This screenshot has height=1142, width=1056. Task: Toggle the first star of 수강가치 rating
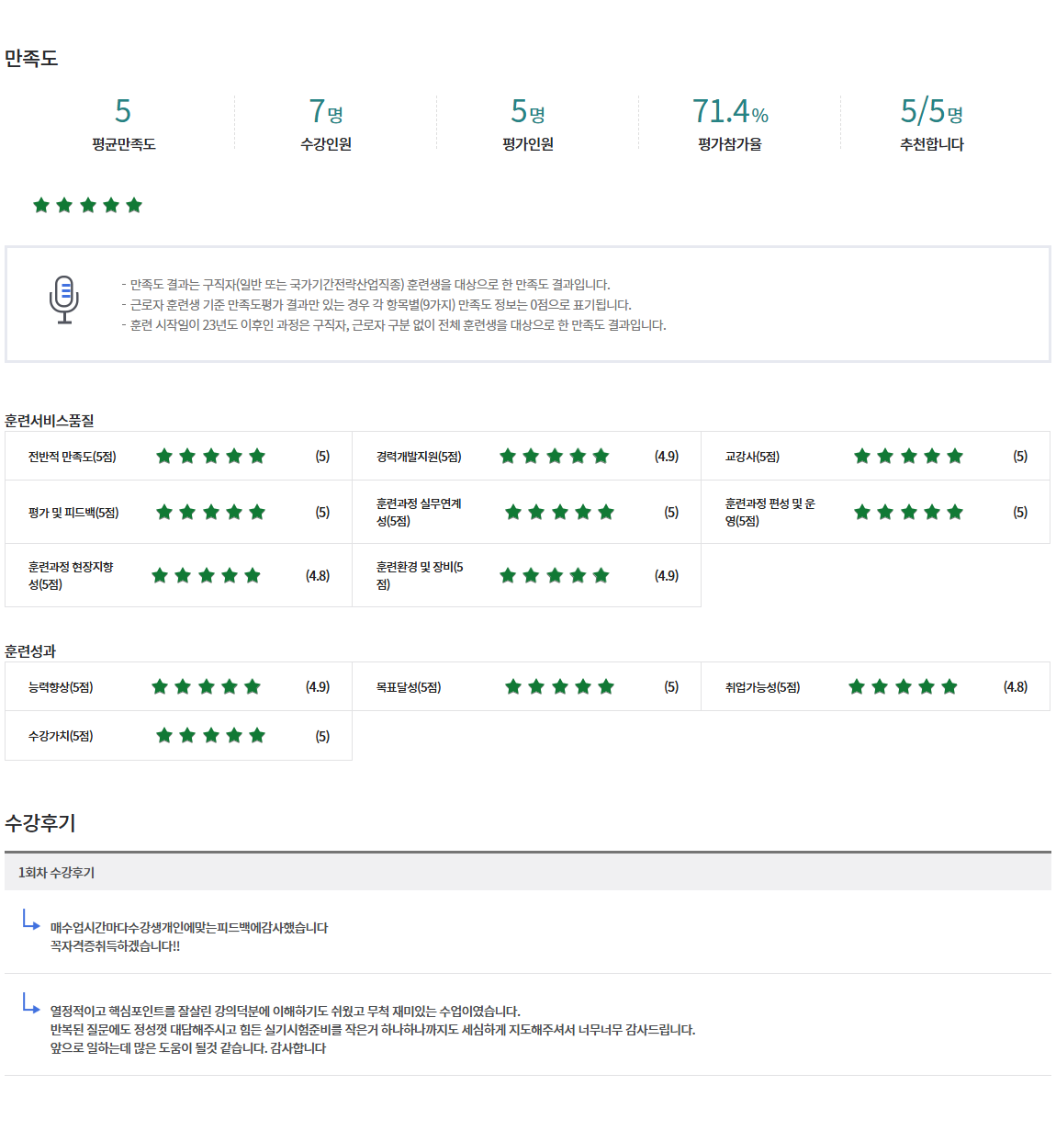(x=163, y=735)
